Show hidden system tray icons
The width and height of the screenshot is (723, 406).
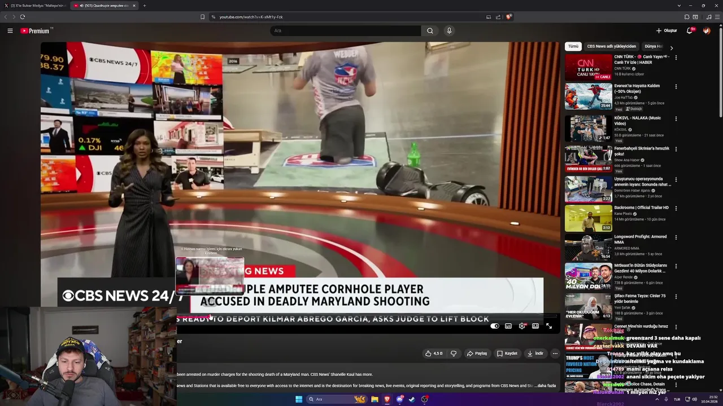point(656,399)
